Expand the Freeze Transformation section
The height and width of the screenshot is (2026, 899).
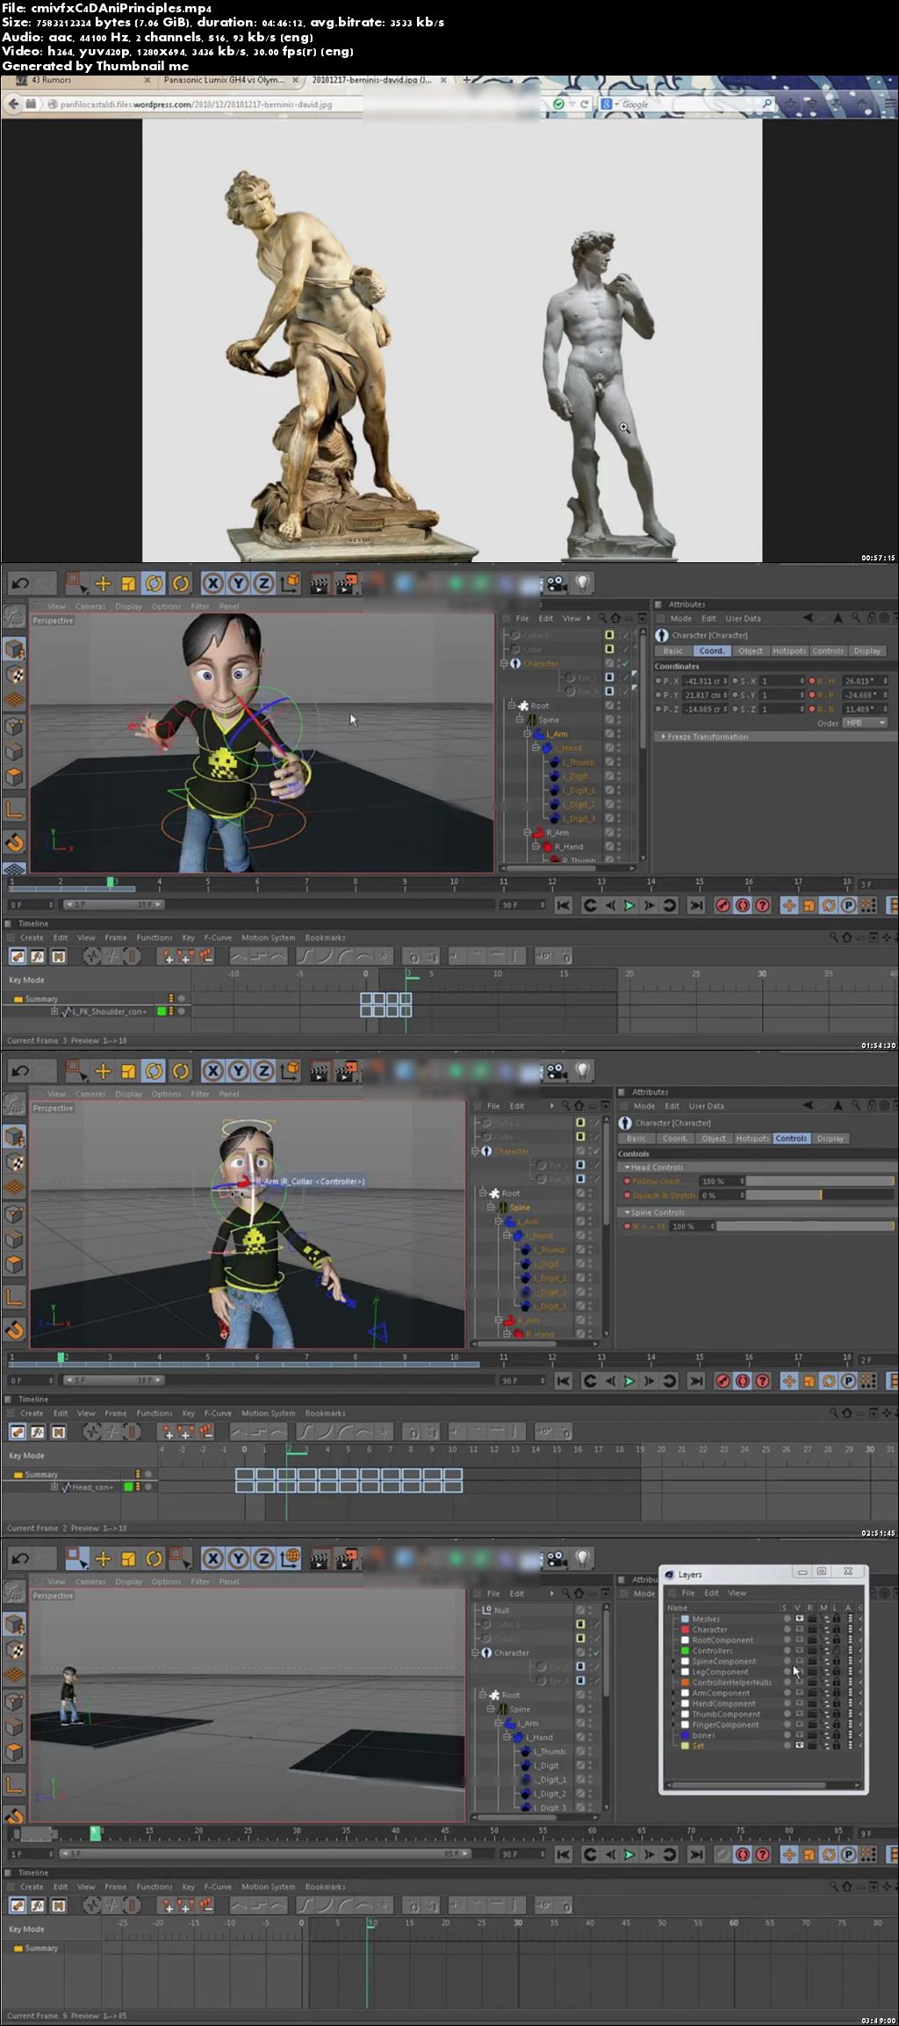pos(708,736)
